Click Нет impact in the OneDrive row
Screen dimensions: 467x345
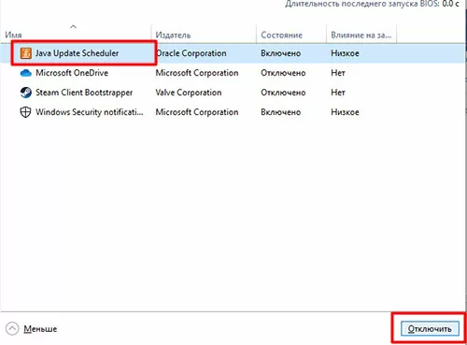pyautogui.click(x=338, y=73)
